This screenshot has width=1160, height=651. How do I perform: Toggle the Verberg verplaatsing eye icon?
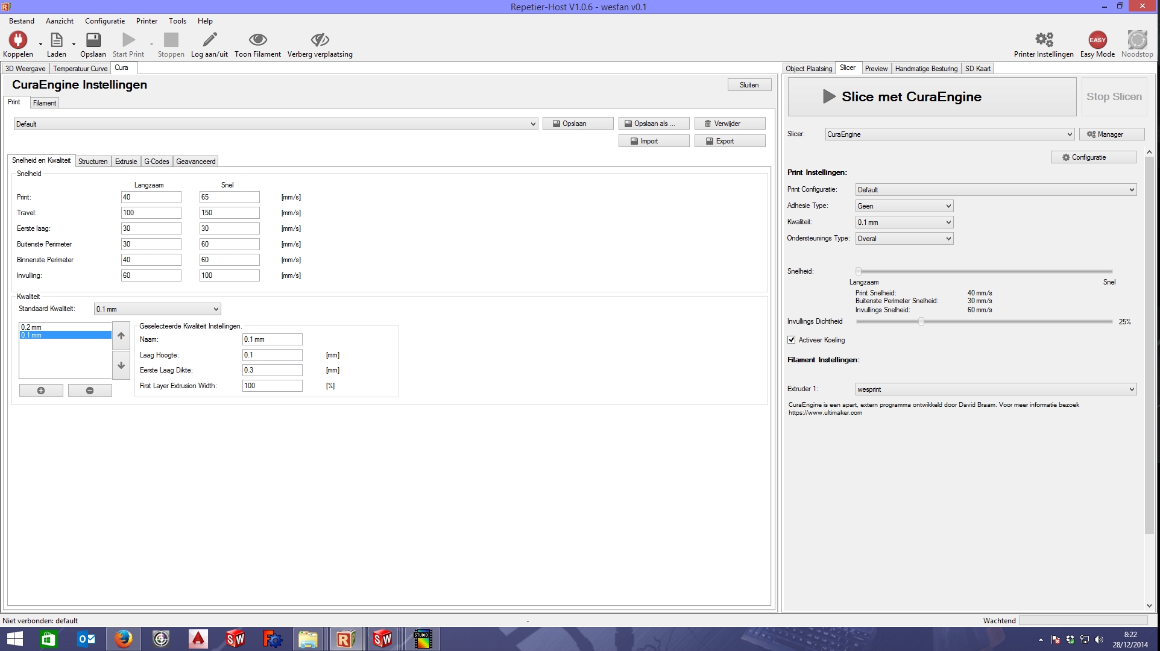[x=320, y=40]
